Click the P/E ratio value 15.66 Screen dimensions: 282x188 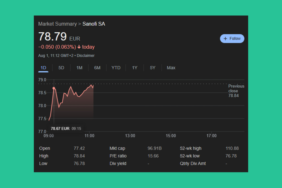click(x=153, y=156)
